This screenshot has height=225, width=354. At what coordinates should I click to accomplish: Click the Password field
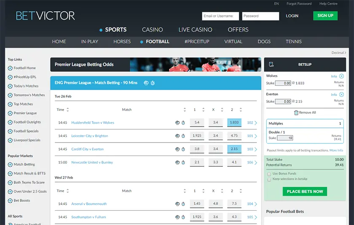click(260, 16)
